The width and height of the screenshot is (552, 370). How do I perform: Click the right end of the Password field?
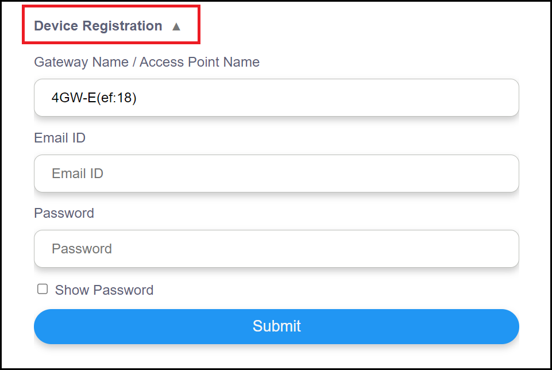pyautogui.click(x=500, y=249)
